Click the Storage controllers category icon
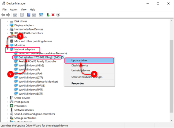This screenshot has width=174, height=128. tap(11, 118)
